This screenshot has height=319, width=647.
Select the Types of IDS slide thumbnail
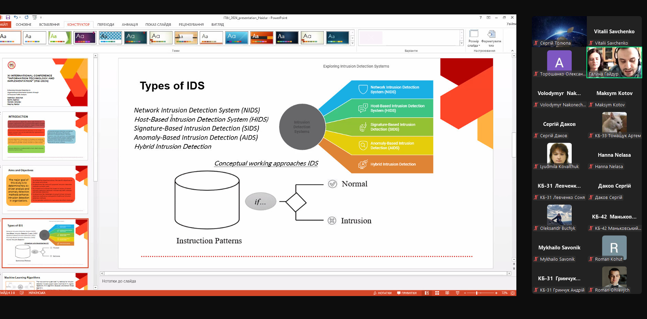pyautogui.click(x=45, y=243)
